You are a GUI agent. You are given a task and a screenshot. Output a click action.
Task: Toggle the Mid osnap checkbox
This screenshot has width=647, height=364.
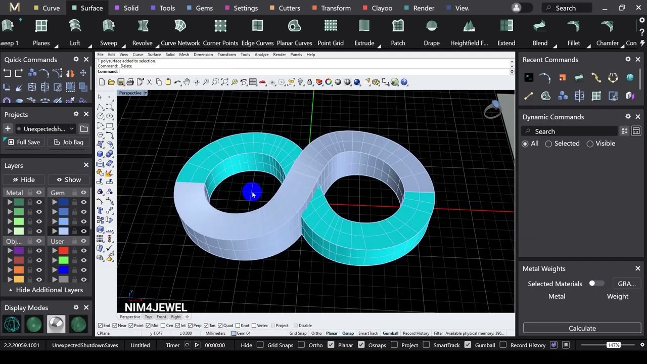point(148,326)
